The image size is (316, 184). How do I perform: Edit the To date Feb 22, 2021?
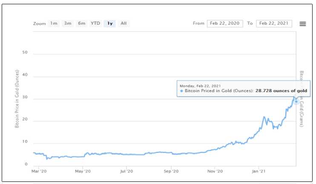[274, 23]
